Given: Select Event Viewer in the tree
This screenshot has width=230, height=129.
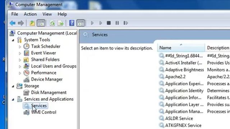Looking at the screenshot, I should coord(43,53).
